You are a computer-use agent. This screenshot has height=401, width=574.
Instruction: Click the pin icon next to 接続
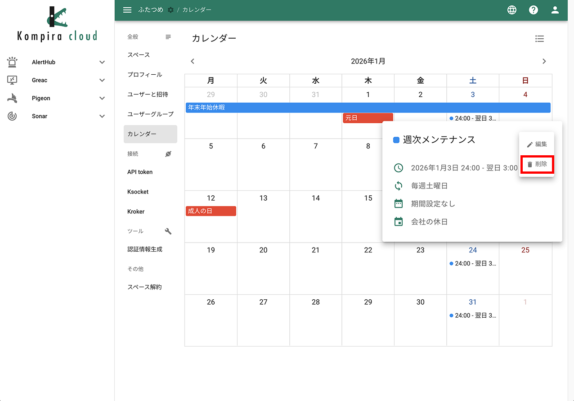click(168, 153)
